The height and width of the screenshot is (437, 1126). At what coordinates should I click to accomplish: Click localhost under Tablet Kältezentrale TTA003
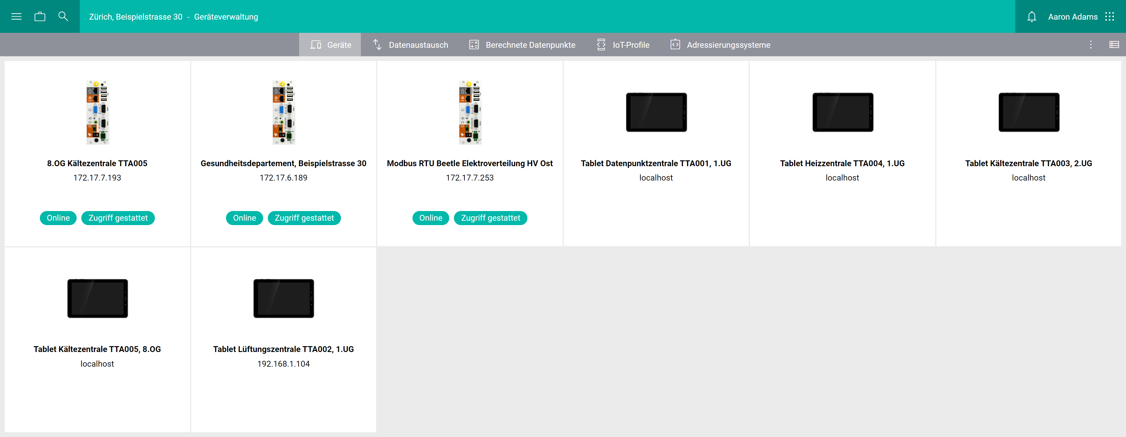click(x=1029, y=178)
